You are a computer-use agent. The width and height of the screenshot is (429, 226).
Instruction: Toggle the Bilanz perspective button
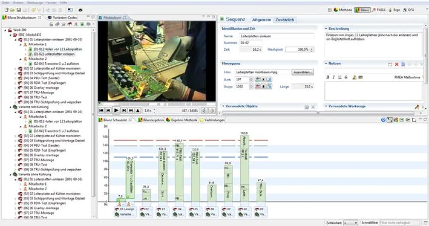pos(362,10)
